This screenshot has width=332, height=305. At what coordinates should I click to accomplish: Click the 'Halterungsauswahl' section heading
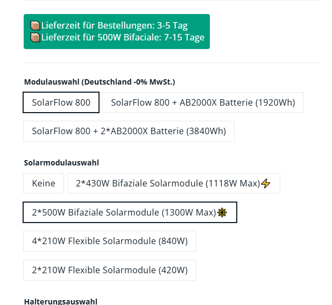(60, 301)
